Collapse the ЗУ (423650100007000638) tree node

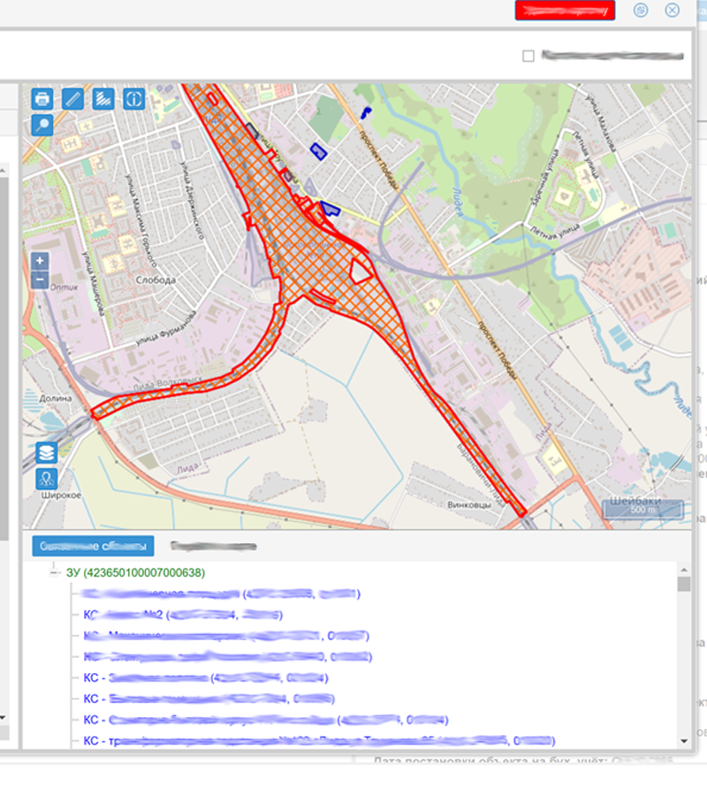pos(54,572)
